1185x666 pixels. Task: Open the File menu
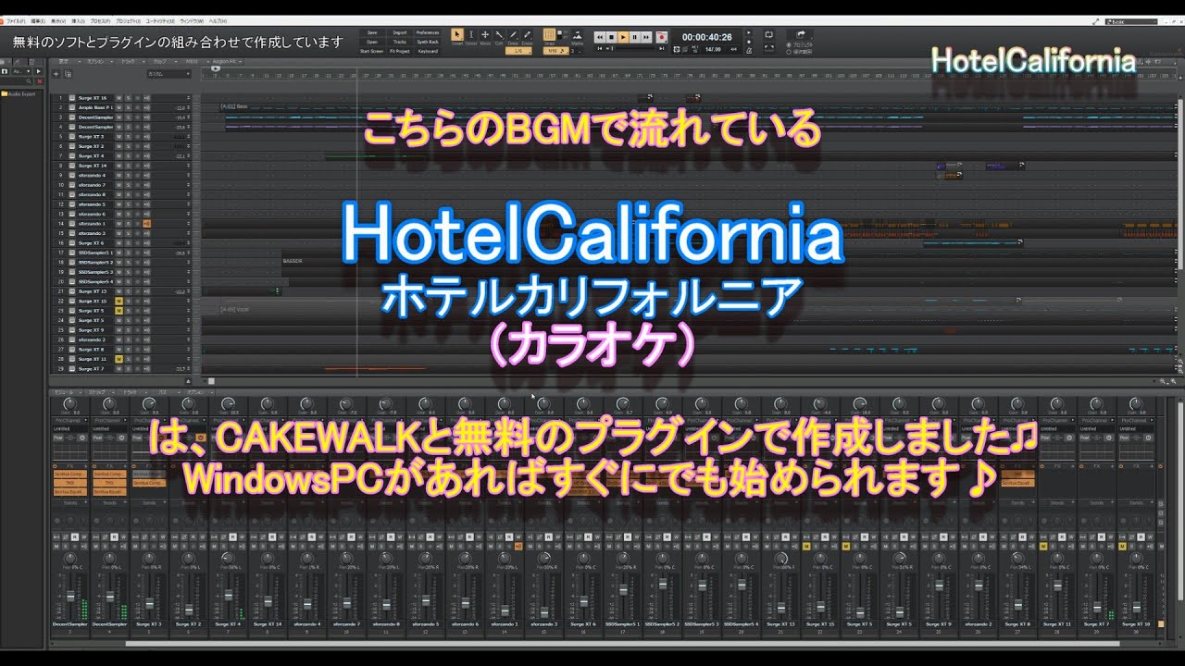(16, 21)
